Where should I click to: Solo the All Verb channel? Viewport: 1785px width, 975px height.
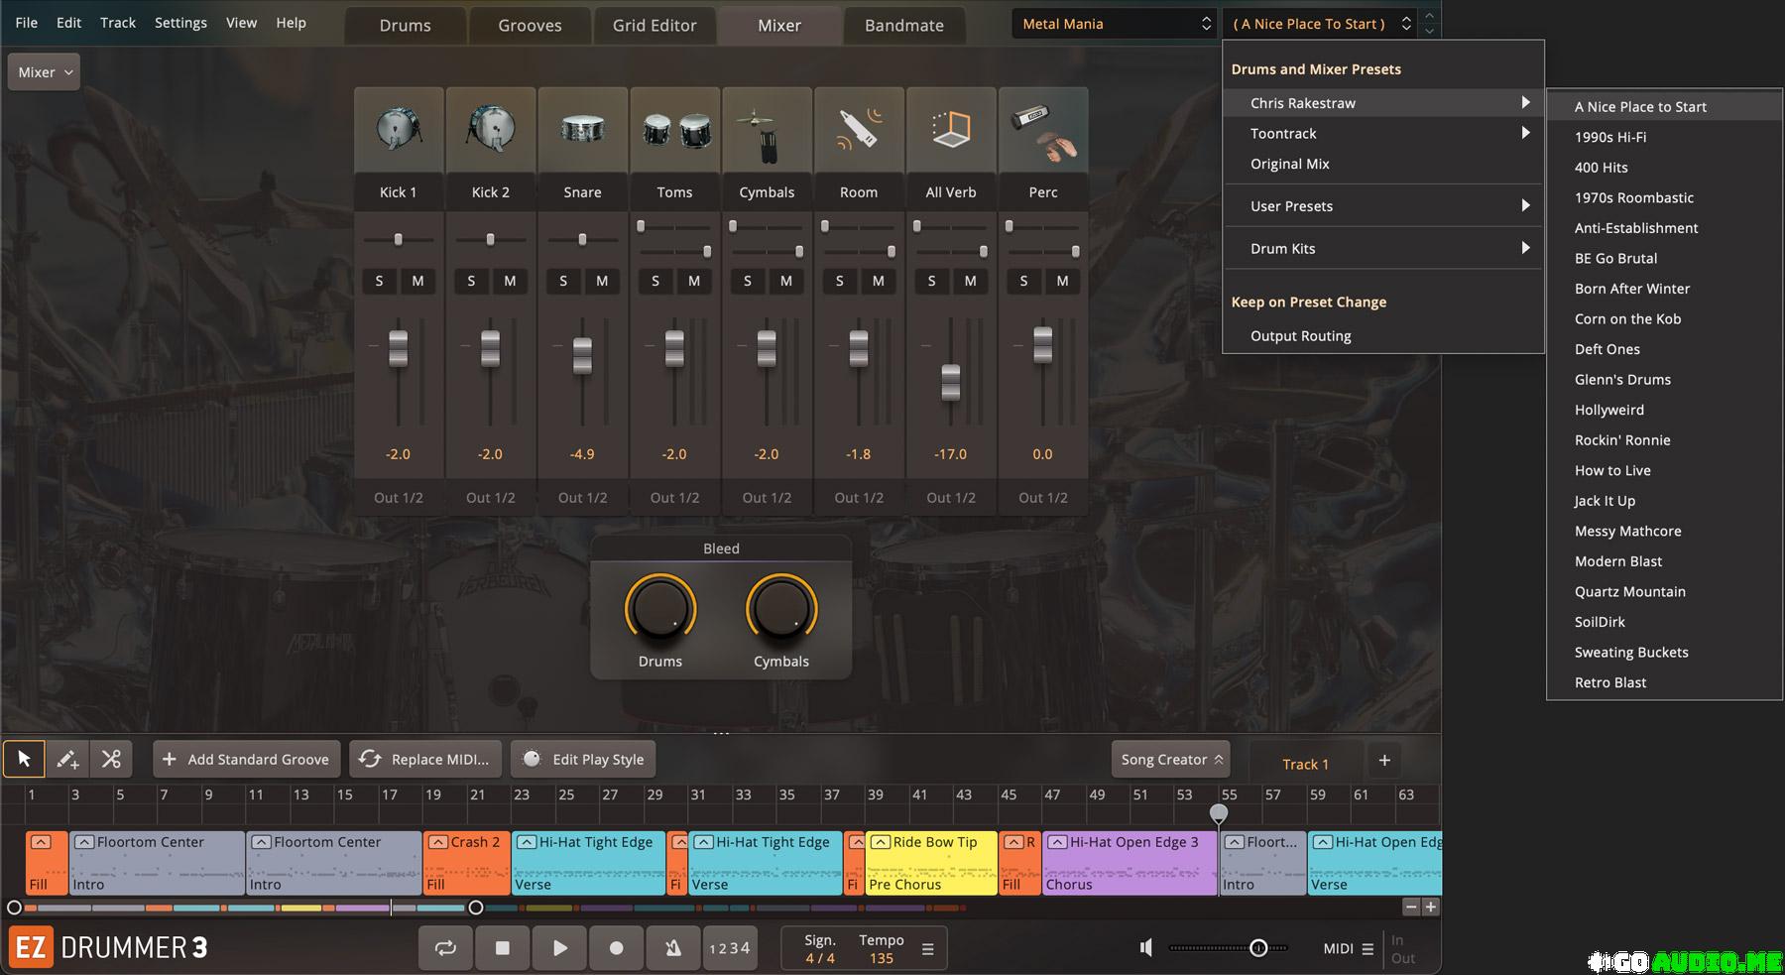931,281
